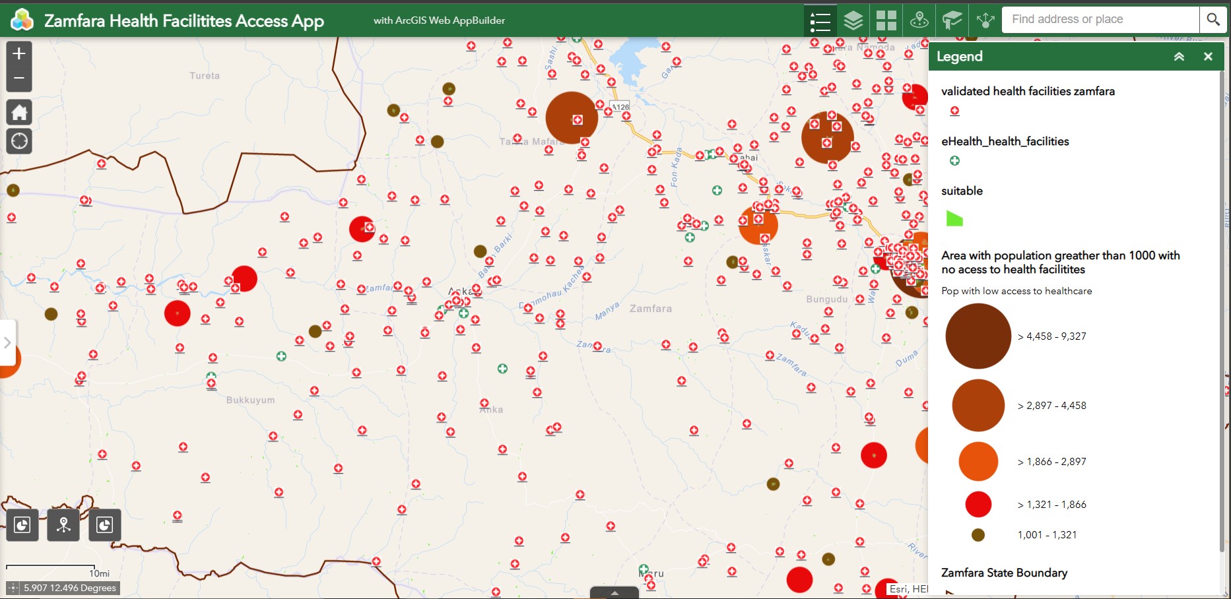Click the Home default extent button
Screen dimensions: 1231x599
click(19, 112)
